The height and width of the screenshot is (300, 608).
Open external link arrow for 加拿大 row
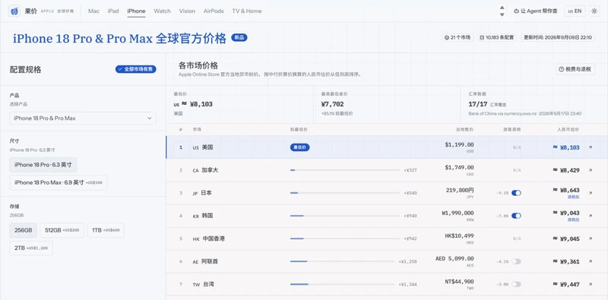(591, 170)
